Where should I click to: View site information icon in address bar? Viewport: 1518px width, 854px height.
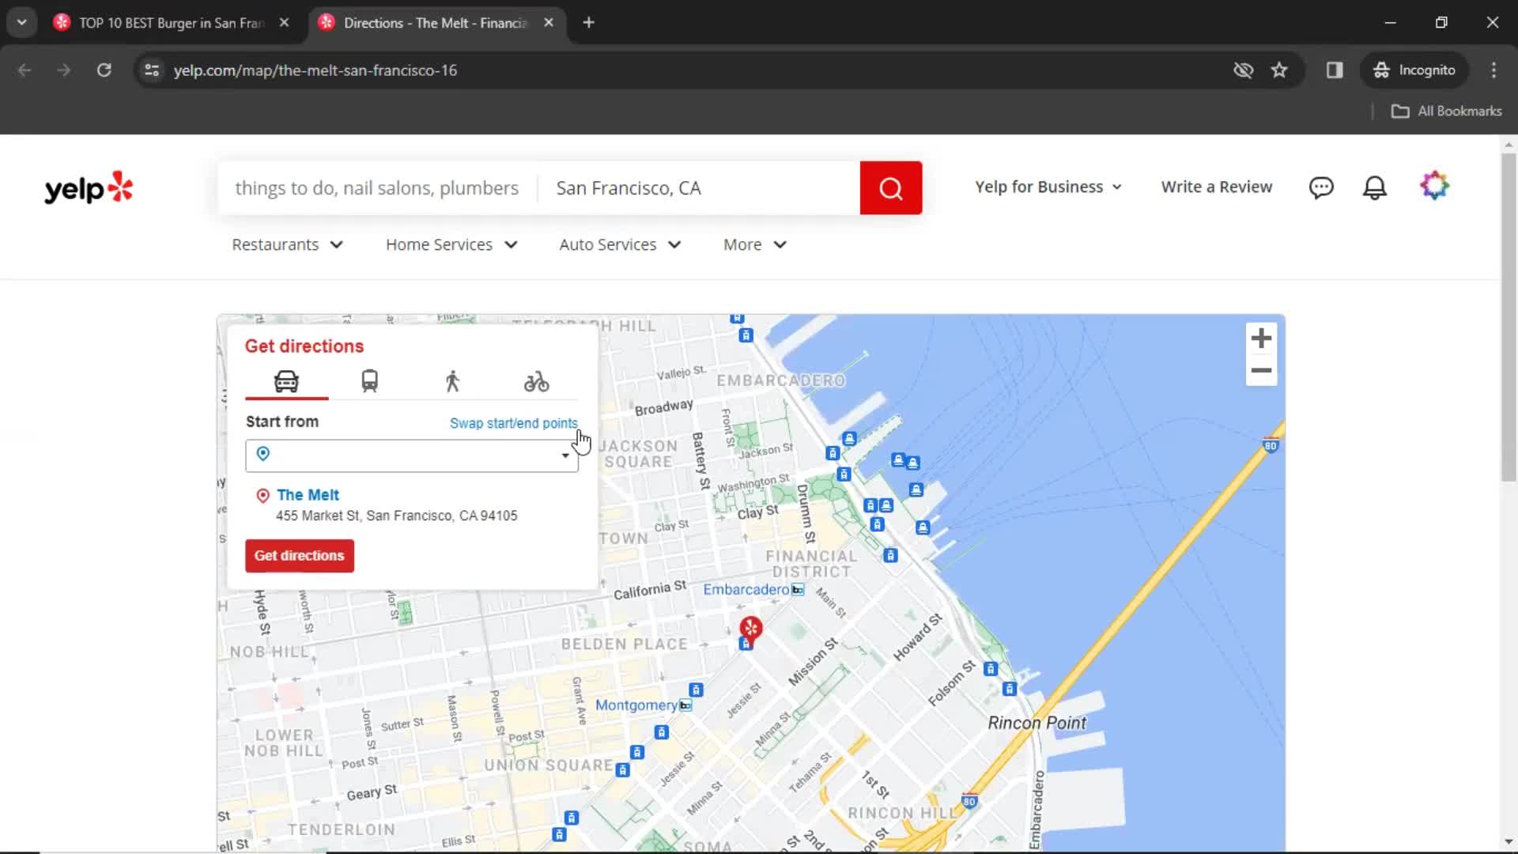coord(152,70)
